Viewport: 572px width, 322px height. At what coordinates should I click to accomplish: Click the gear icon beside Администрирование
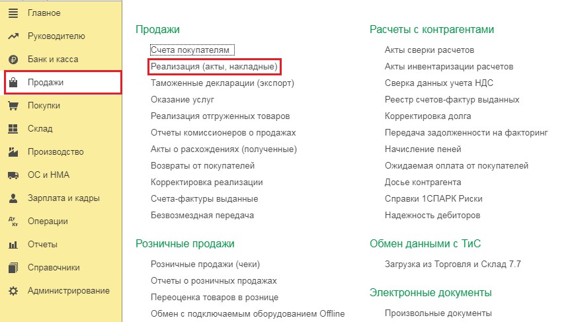click(13, 291)
